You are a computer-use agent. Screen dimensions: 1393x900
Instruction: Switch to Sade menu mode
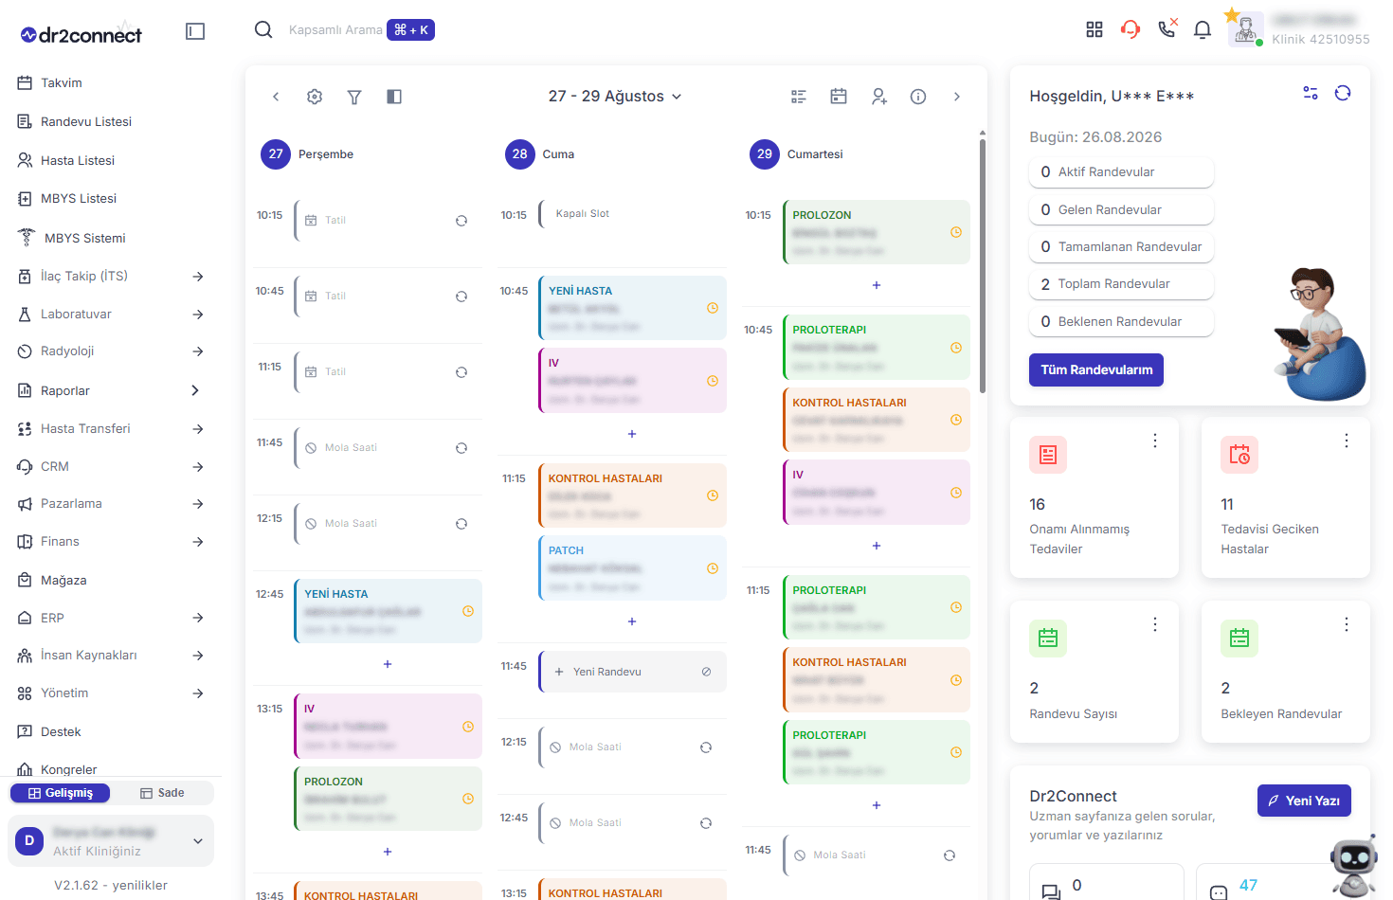162,793
